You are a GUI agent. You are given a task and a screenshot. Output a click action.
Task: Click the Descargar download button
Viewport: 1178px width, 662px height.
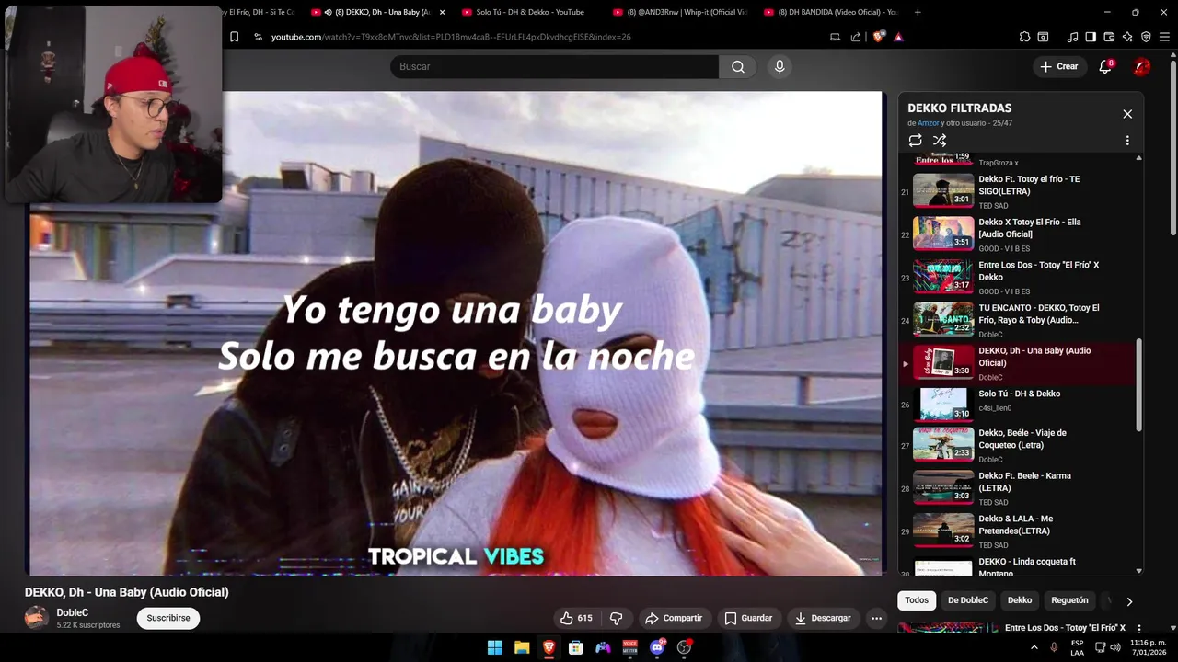click(823, 618)
